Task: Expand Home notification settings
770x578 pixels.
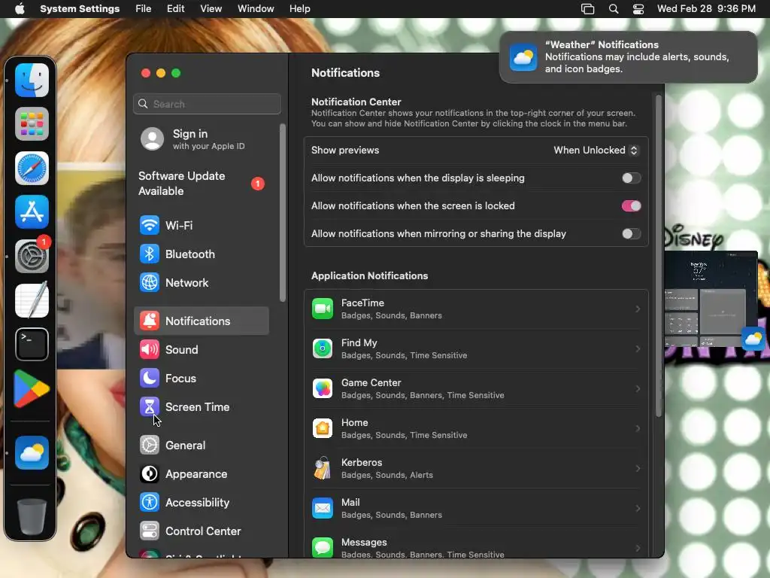Action: [476, 428]
